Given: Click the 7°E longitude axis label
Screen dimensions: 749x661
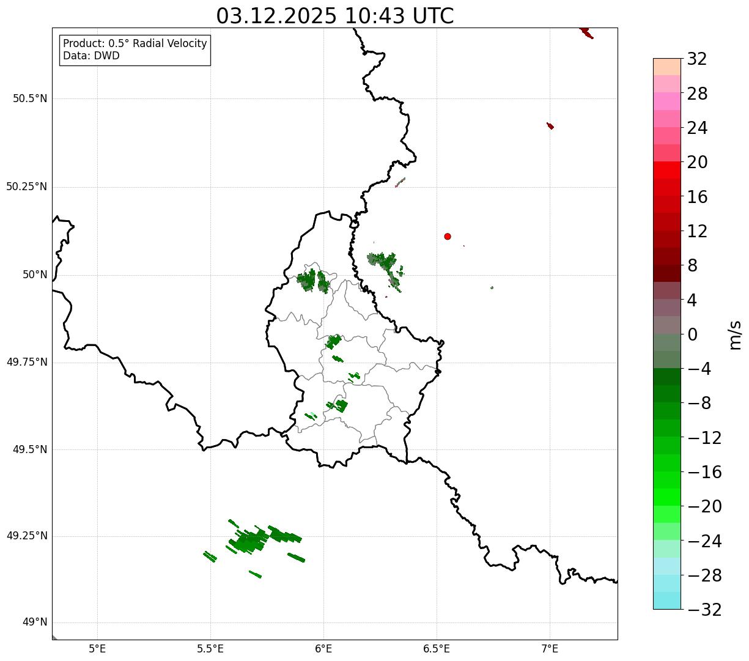Looking at the screenshot, I should [550, 649].
